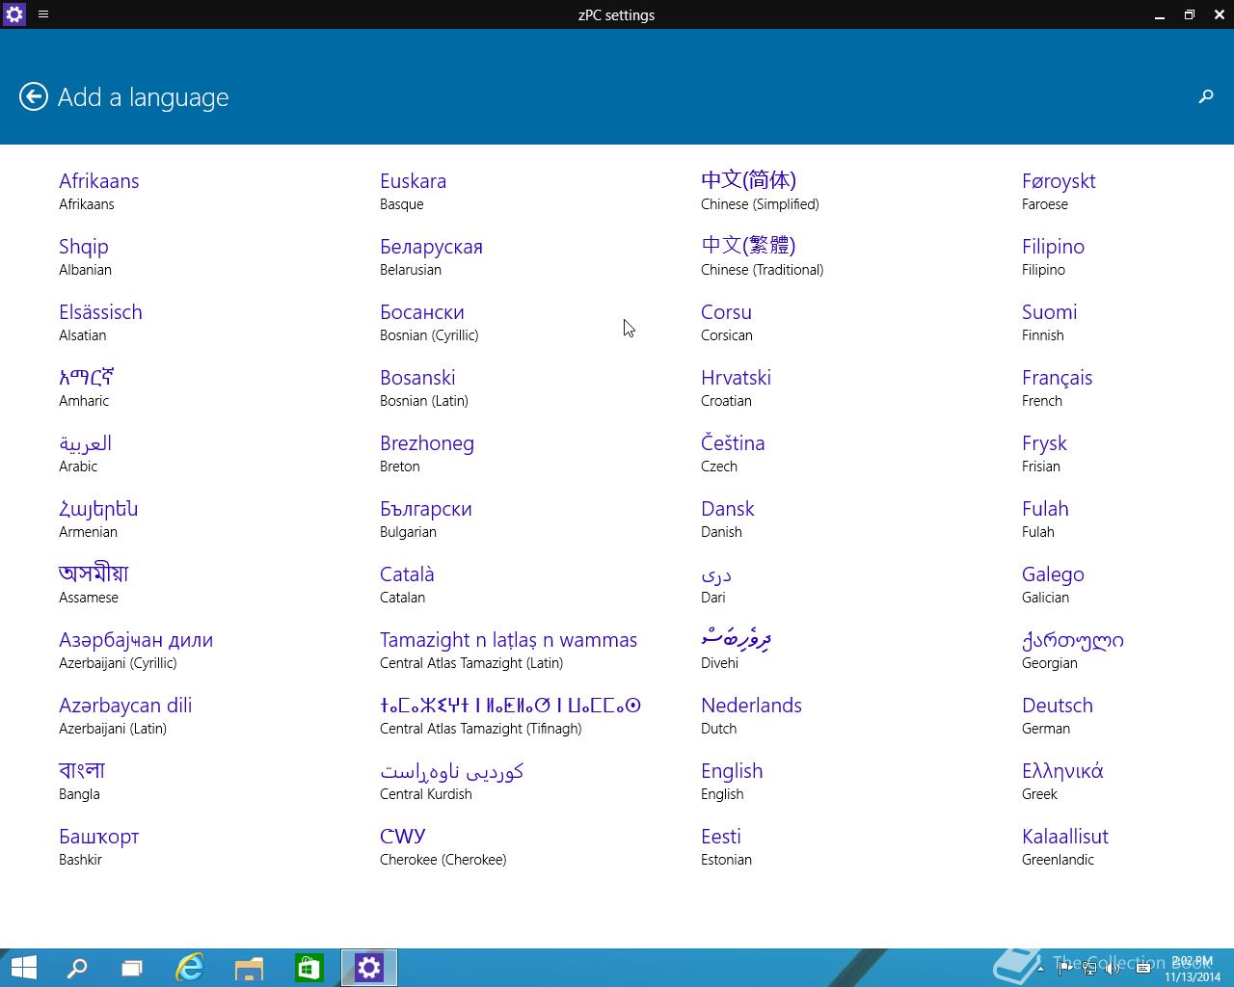Open Task View on taskbar
Viewport: 1234px width, 987px height.
132,968
